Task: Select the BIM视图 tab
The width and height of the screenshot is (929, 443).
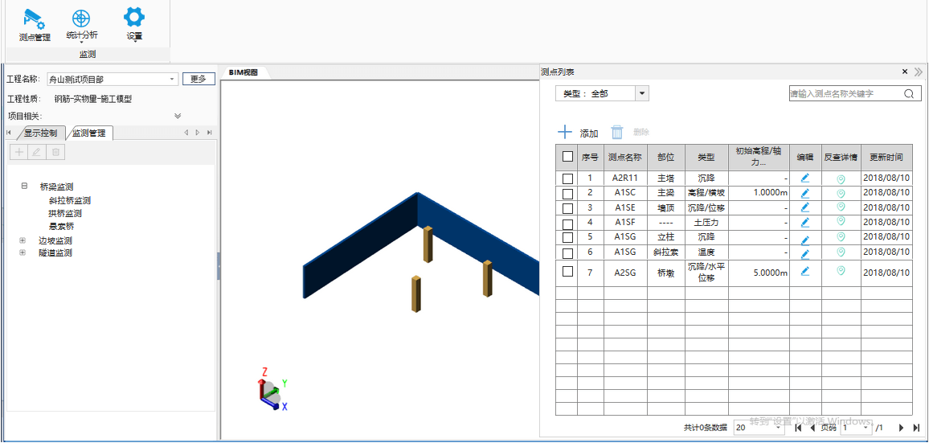Action: pos(244,72)
